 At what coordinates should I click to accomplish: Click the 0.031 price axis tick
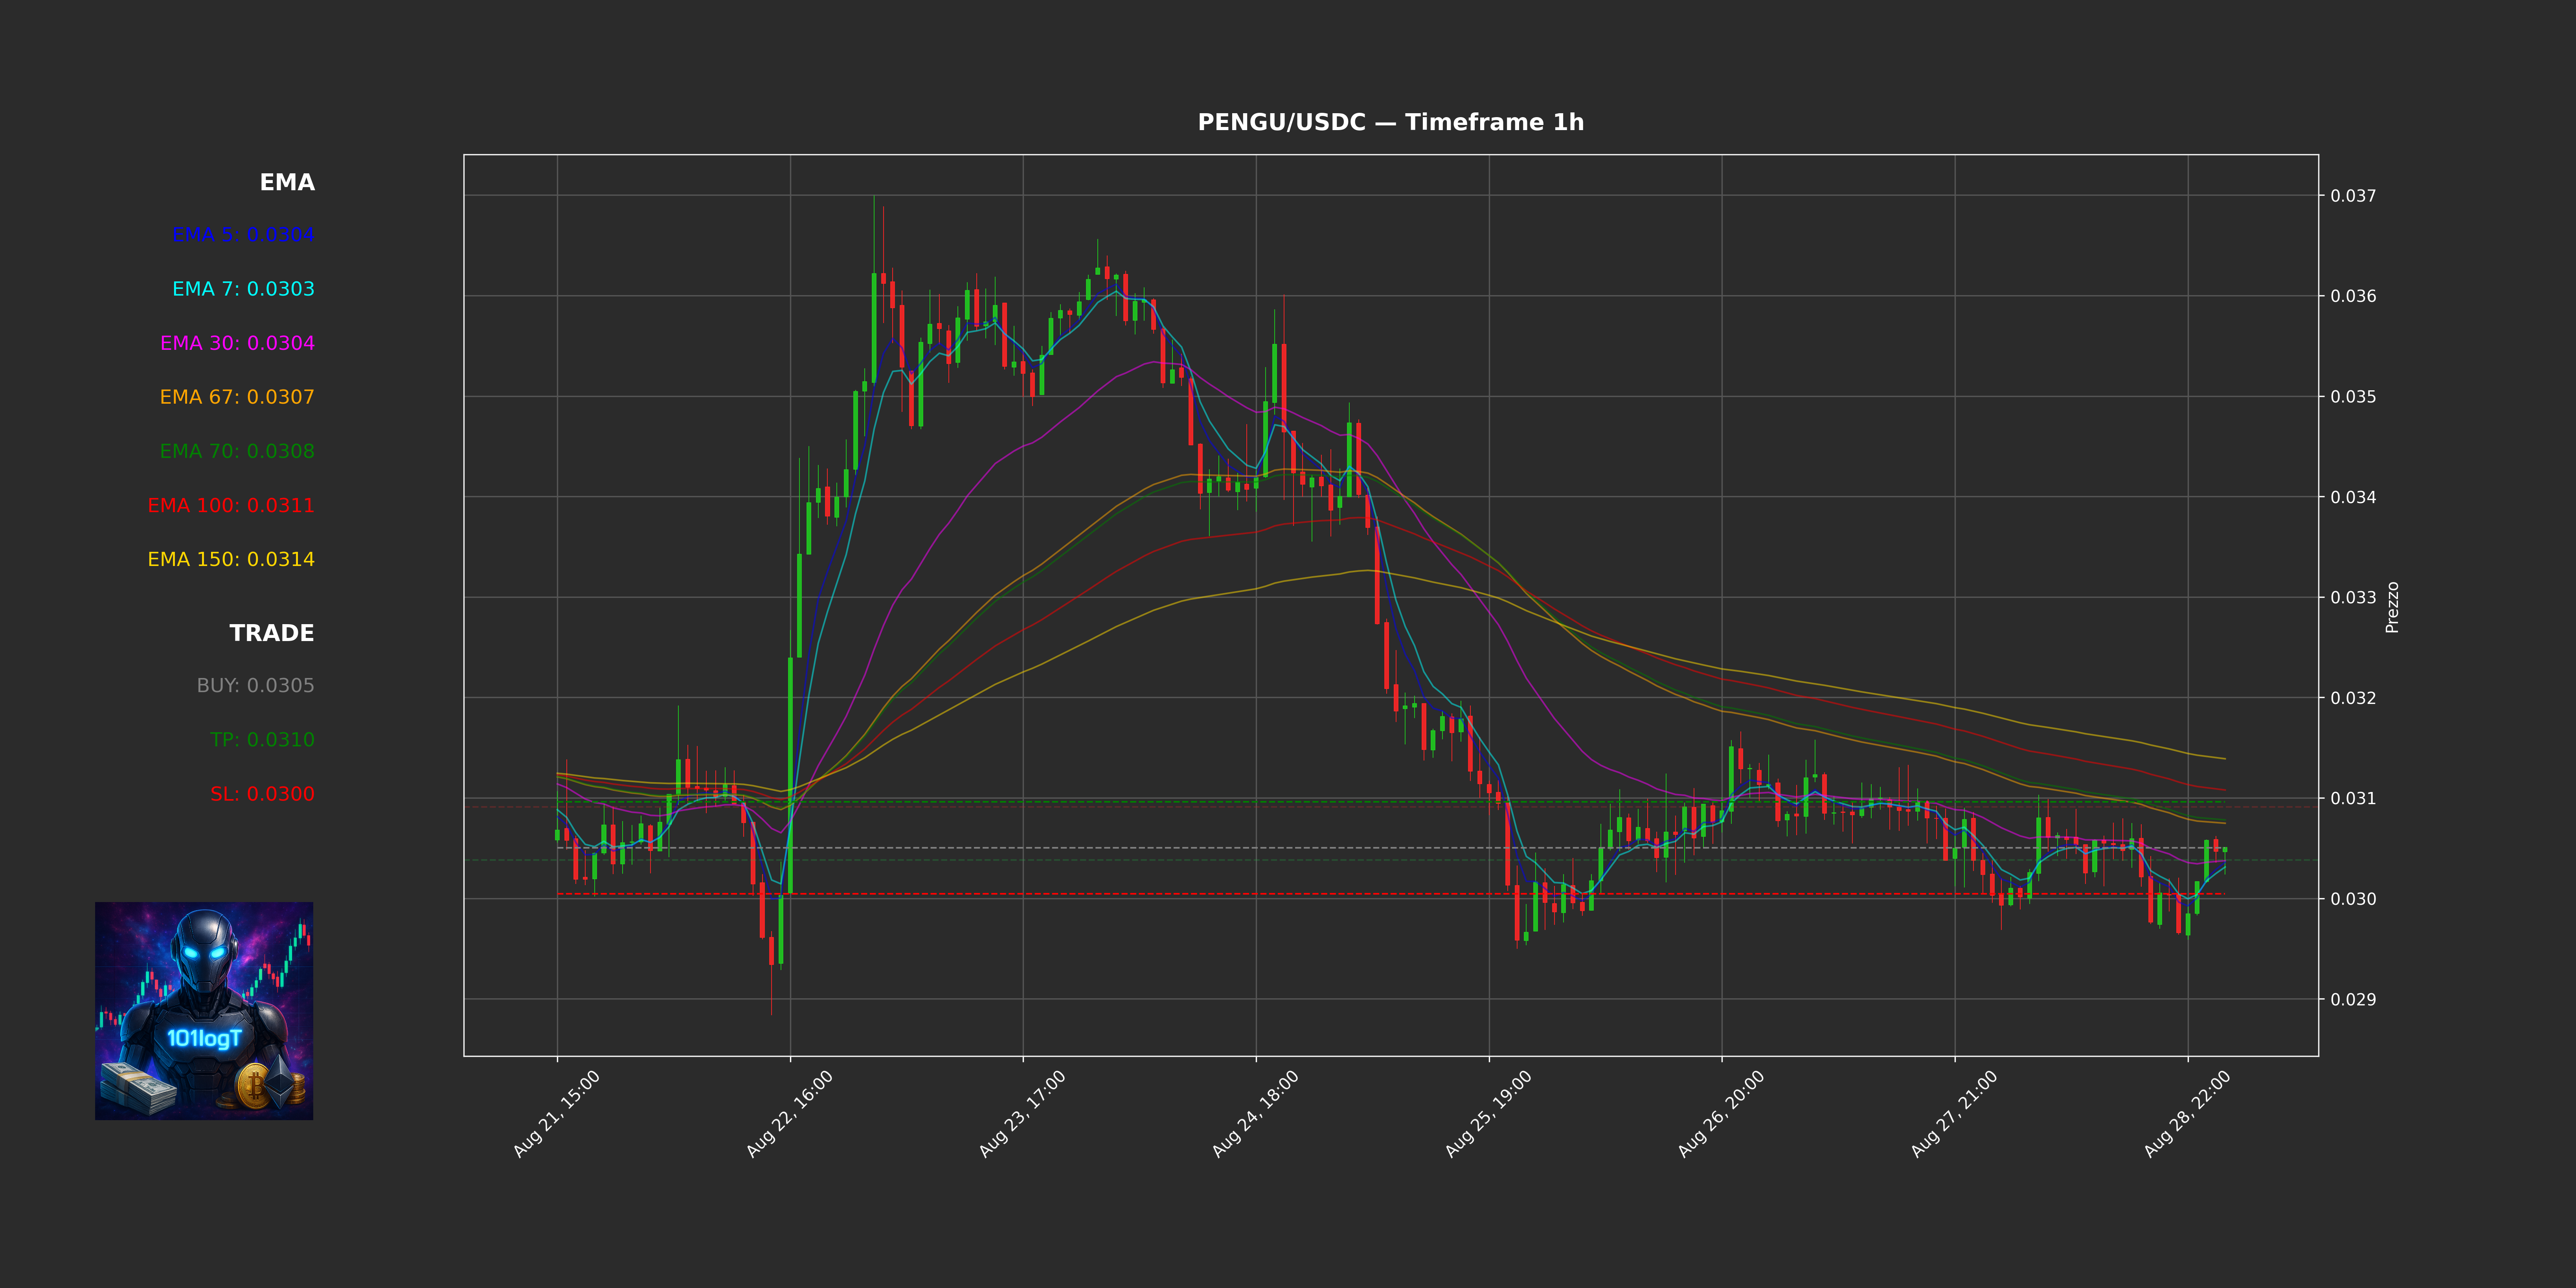pos(2353,799)
